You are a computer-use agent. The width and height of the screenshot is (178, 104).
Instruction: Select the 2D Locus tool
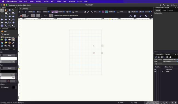click(x=10, y=13)
